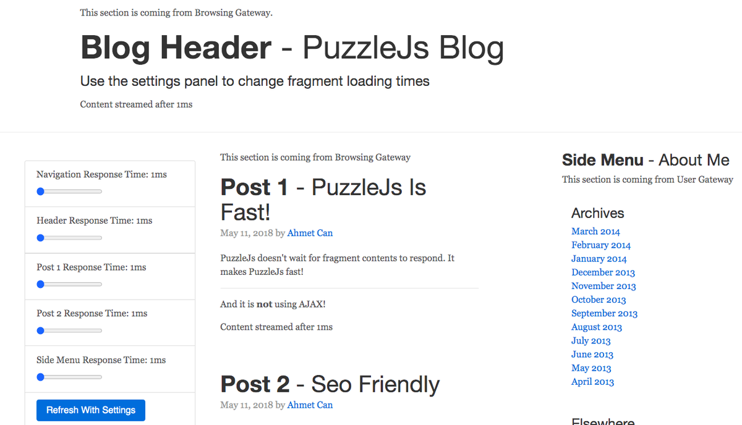Select the April 2013 archive link
This screenshot has height=425, width=742.
click(592, 382)
